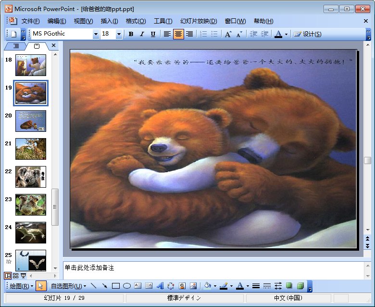Click the animation star icon under slide 25

tap(9, 262)
